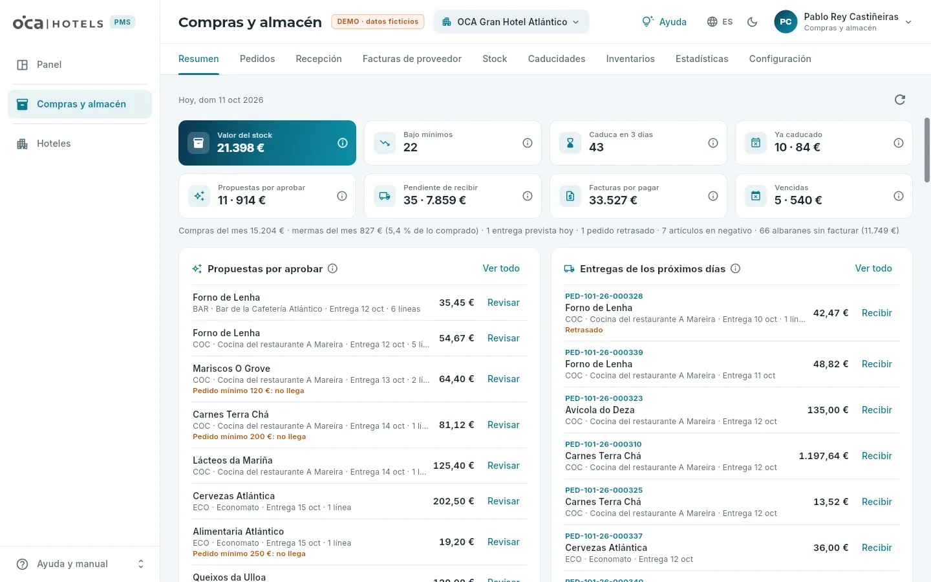The height and width of the screenshot is (582, 931).
Task: Open the ES language selector
Action: [x=720, y=22]
